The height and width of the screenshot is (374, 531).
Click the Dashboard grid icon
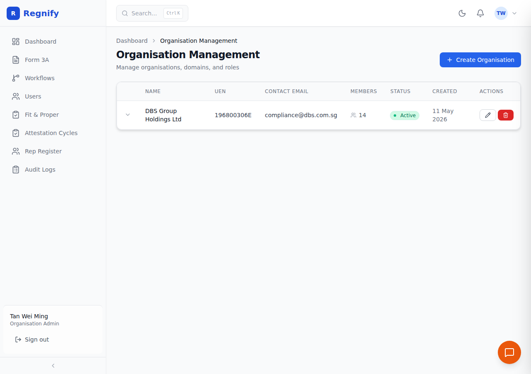[16, 42]
